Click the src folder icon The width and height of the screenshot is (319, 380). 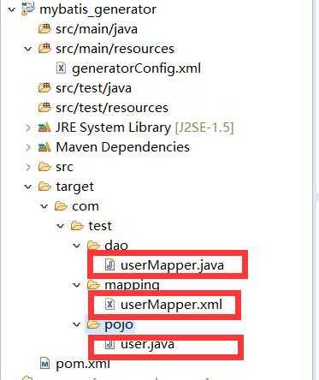click(44, 167)
